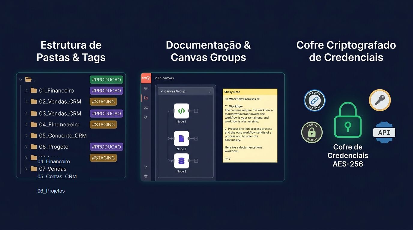Click the large green padlock icon

(348, 120)
